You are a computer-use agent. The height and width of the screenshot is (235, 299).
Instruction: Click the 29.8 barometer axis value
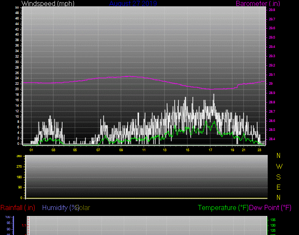tap(272, 10)
